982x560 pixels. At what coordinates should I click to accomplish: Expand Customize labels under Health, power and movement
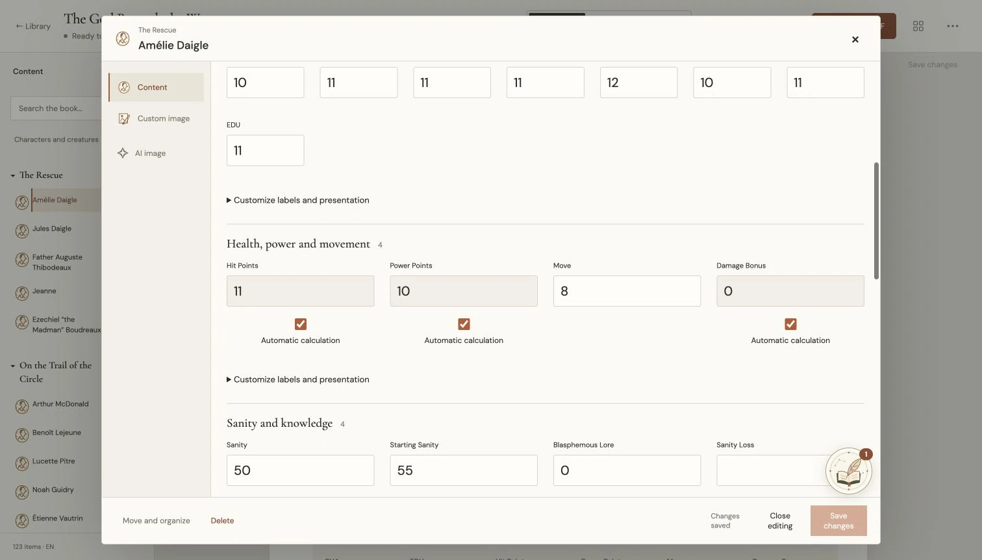click(298, 379)
